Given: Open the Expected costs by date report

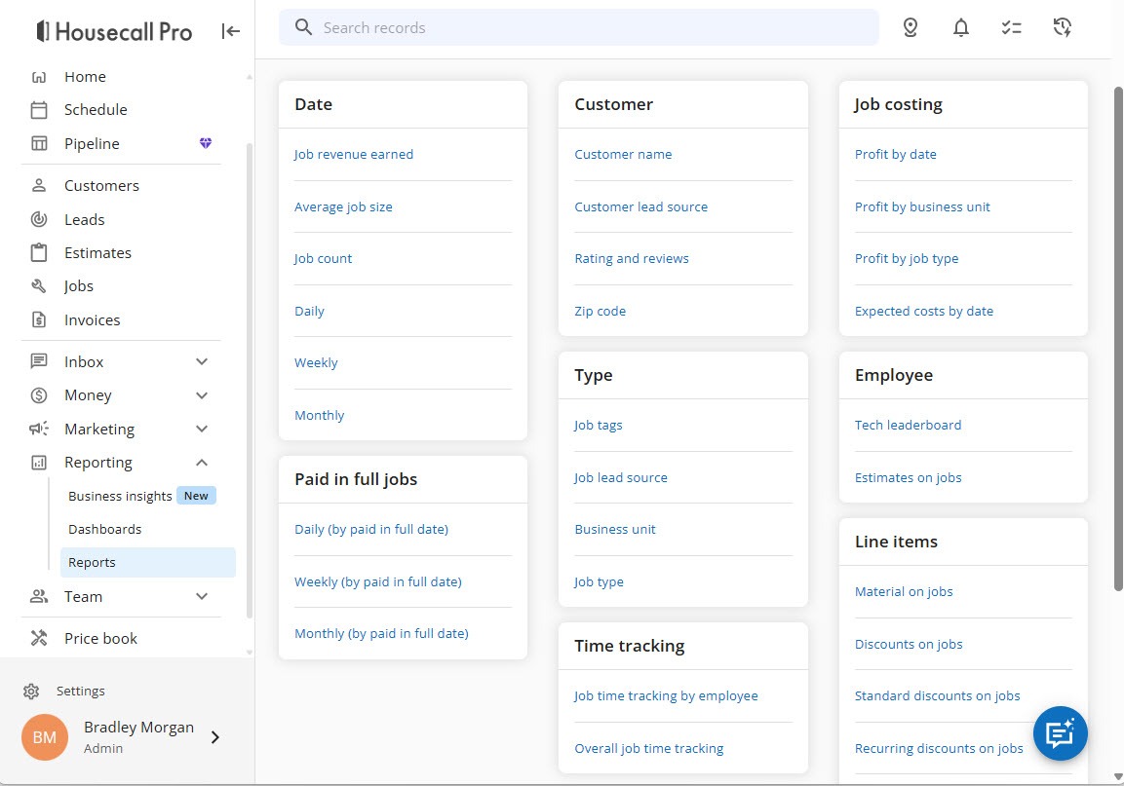Looking at the screenshot, I should [x=924, y=311].
